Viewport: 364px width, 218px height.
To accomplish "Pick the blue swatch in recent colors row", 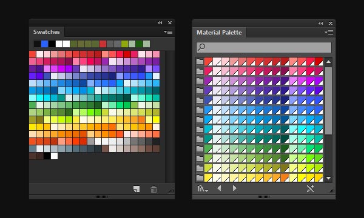I will click(44, 44).
